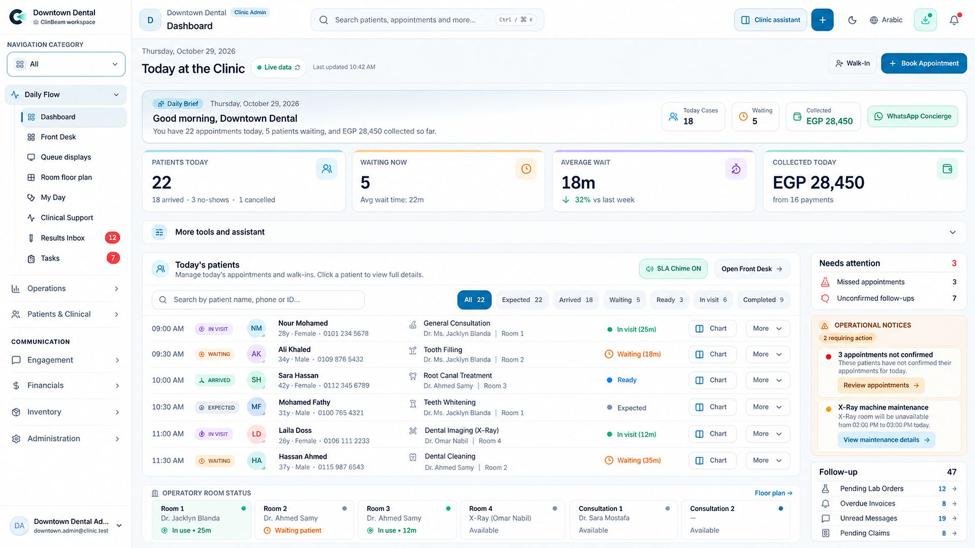Open the notifications bell

click(x=954, y=20)
